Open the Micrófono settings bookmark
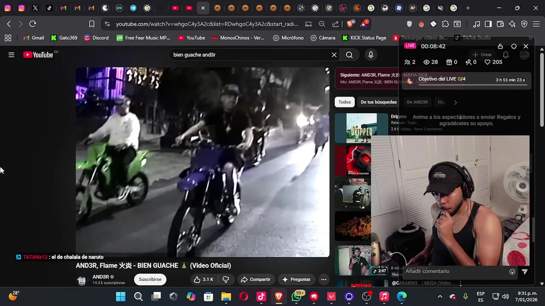This screenshot has height=306, width=545. (288, 38)
